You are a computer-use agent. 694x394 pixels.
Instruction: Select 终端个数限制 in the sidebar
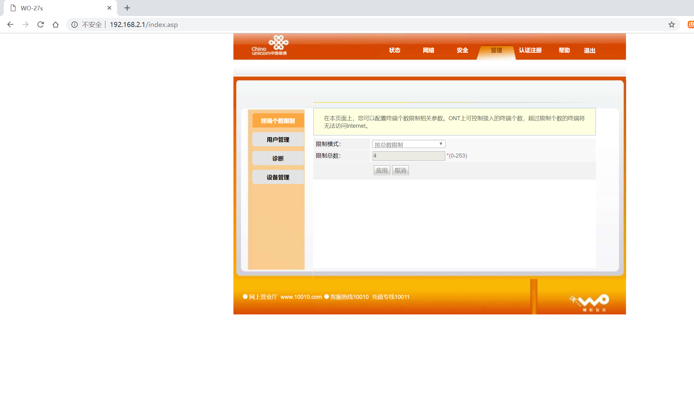point(278,121)
